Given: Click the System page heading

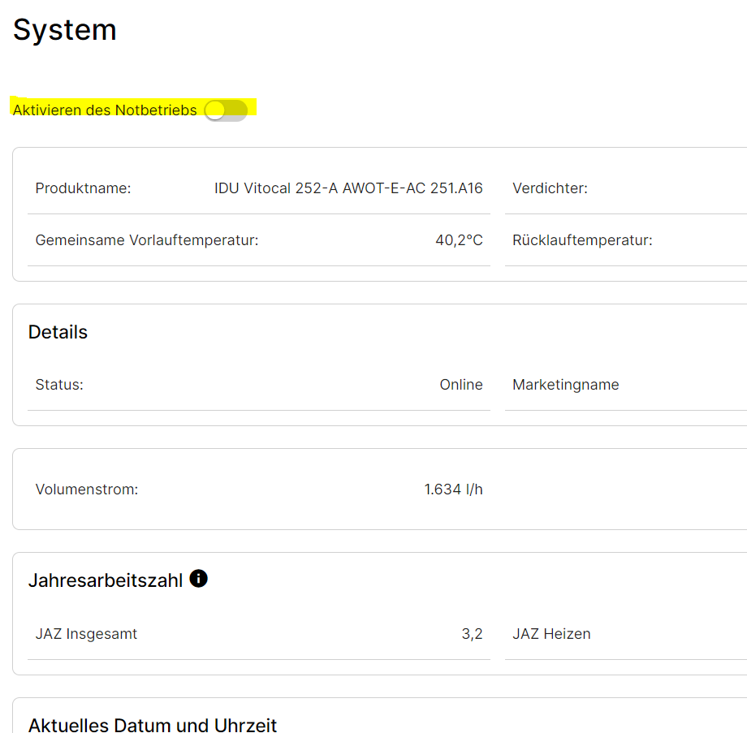Looking at the screenshot, I should pyautogui.click(x=65, y=30).
